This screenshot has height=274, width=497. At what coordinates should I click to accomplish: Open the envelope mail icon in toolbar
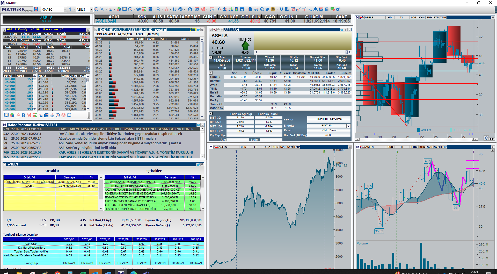click(321, 9)
